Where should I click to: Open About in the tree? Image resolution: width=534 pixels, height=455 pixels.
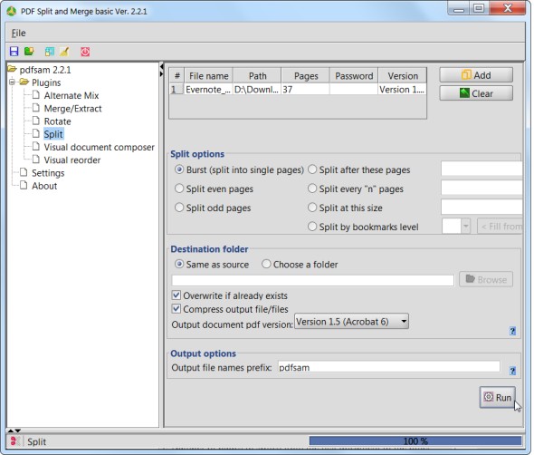[44, 186]
